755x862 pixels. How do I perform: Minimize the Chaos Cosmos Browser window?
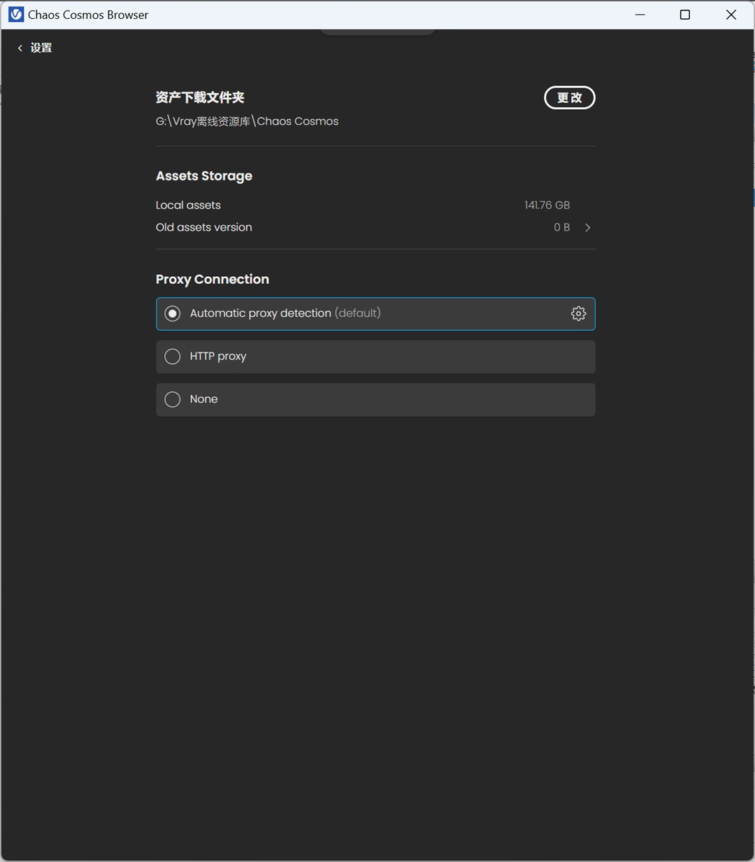point(640,15)
